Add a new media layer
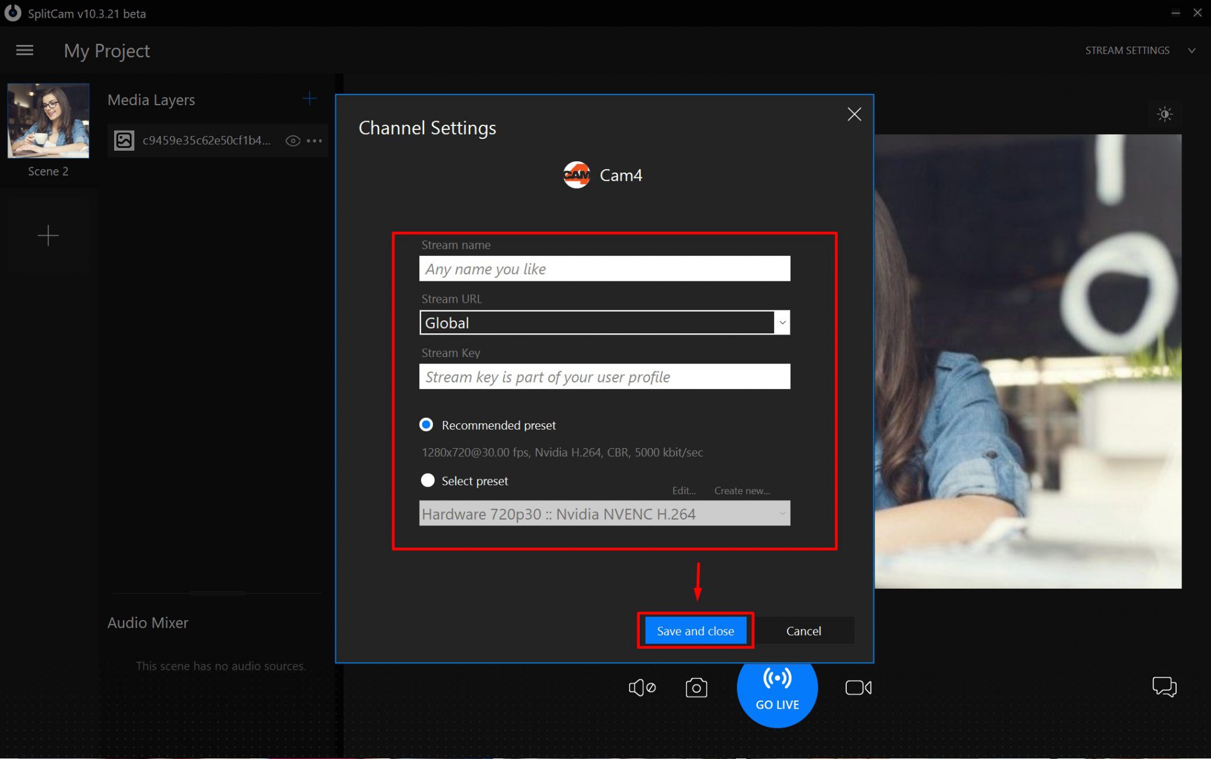This screenshot has width=1211, height=759. click(x=309, y=99)
